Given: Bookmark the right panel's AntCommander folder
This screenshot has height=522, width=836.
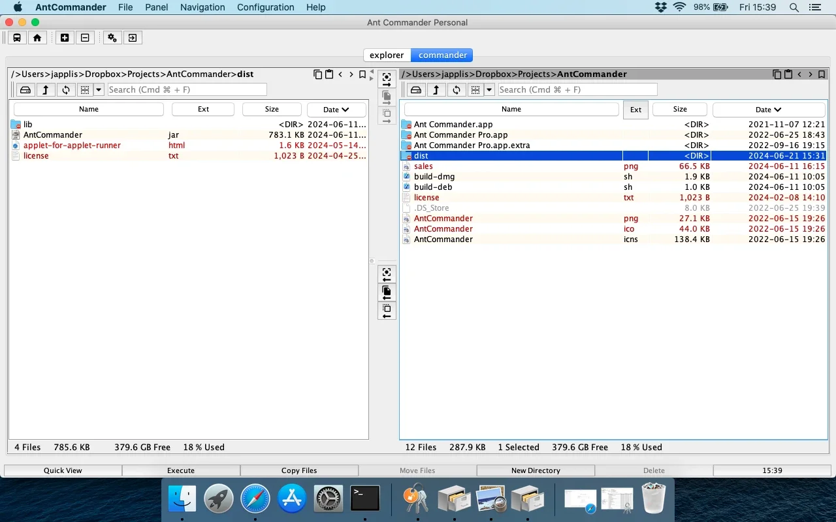Looking at the screenshot, I should pos(822,74).
